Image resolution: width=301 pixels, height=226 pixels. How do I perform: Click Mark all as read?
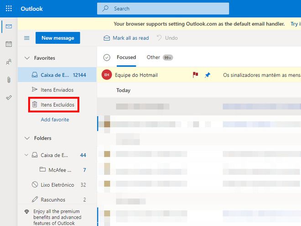126,38
